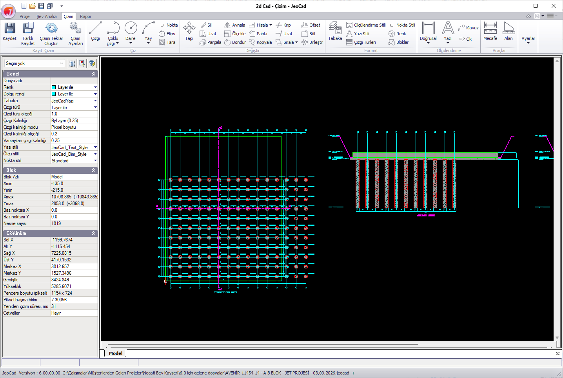Expand the Tabaka JeoCadYazı dropdown
The image size is (563, 378).
(x=95, y=101)
